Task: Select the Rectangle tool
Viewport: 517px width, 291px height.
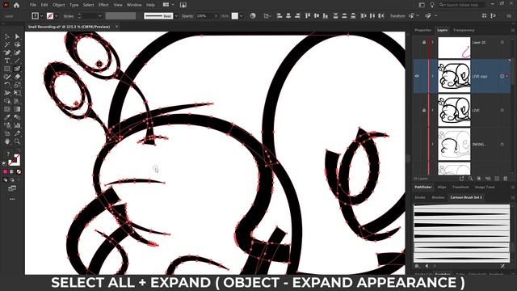Action: [7, 69]
